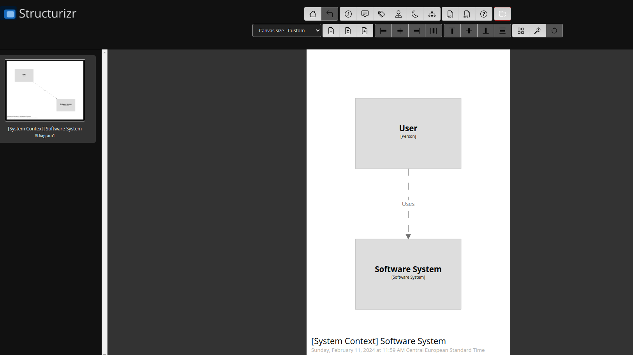Open the help dialog
Viewport: 633px width, 355px height.
pyautogui.click(x=484, y=14)
